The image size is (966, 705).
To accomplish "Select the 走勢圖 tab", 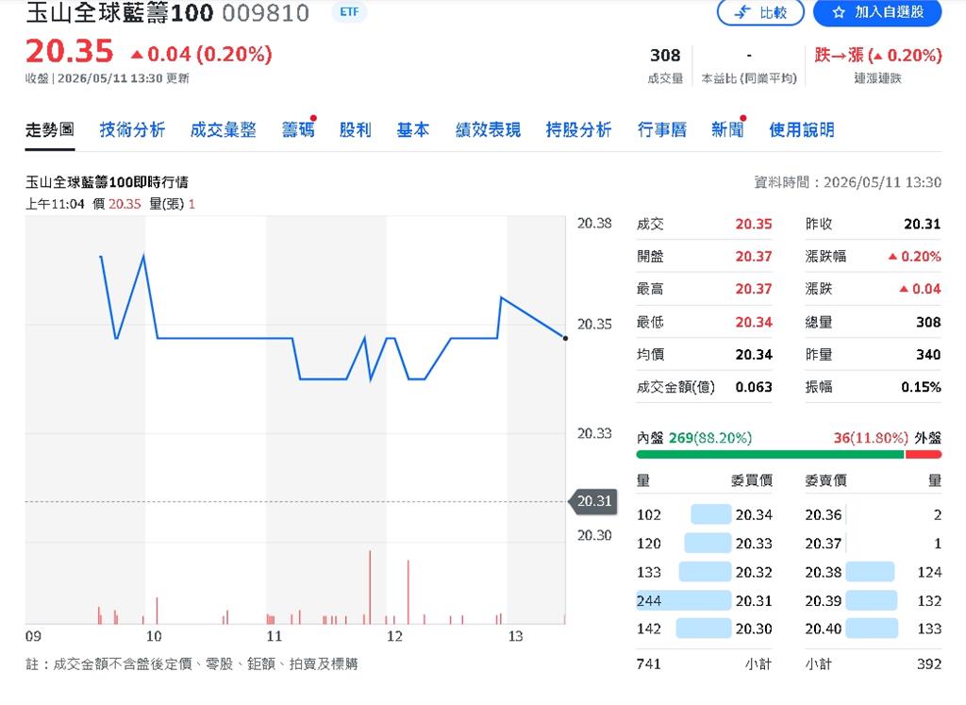I will click(50, 130).
